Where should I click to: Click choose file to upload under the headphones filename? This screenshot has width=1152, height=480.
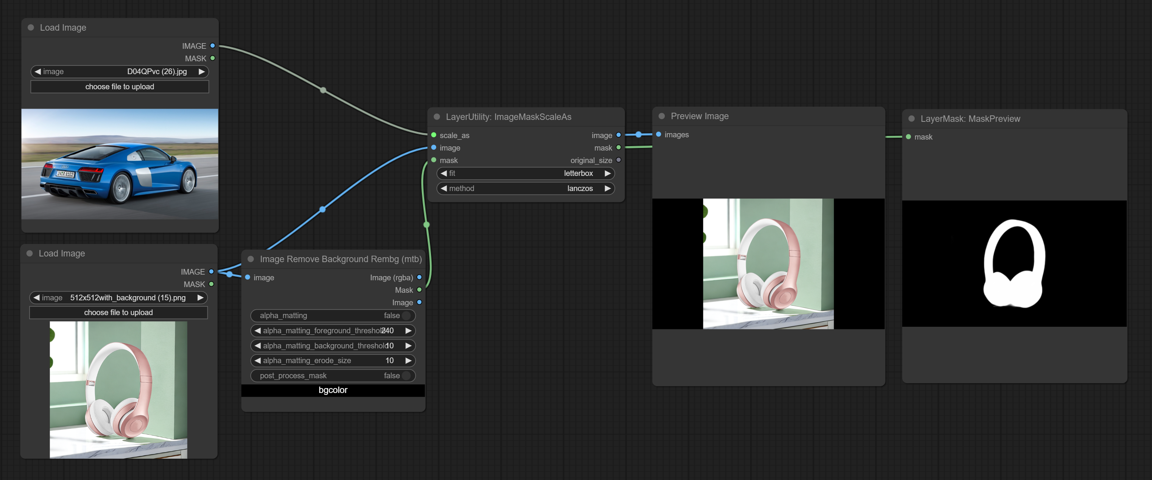(118, 312)
